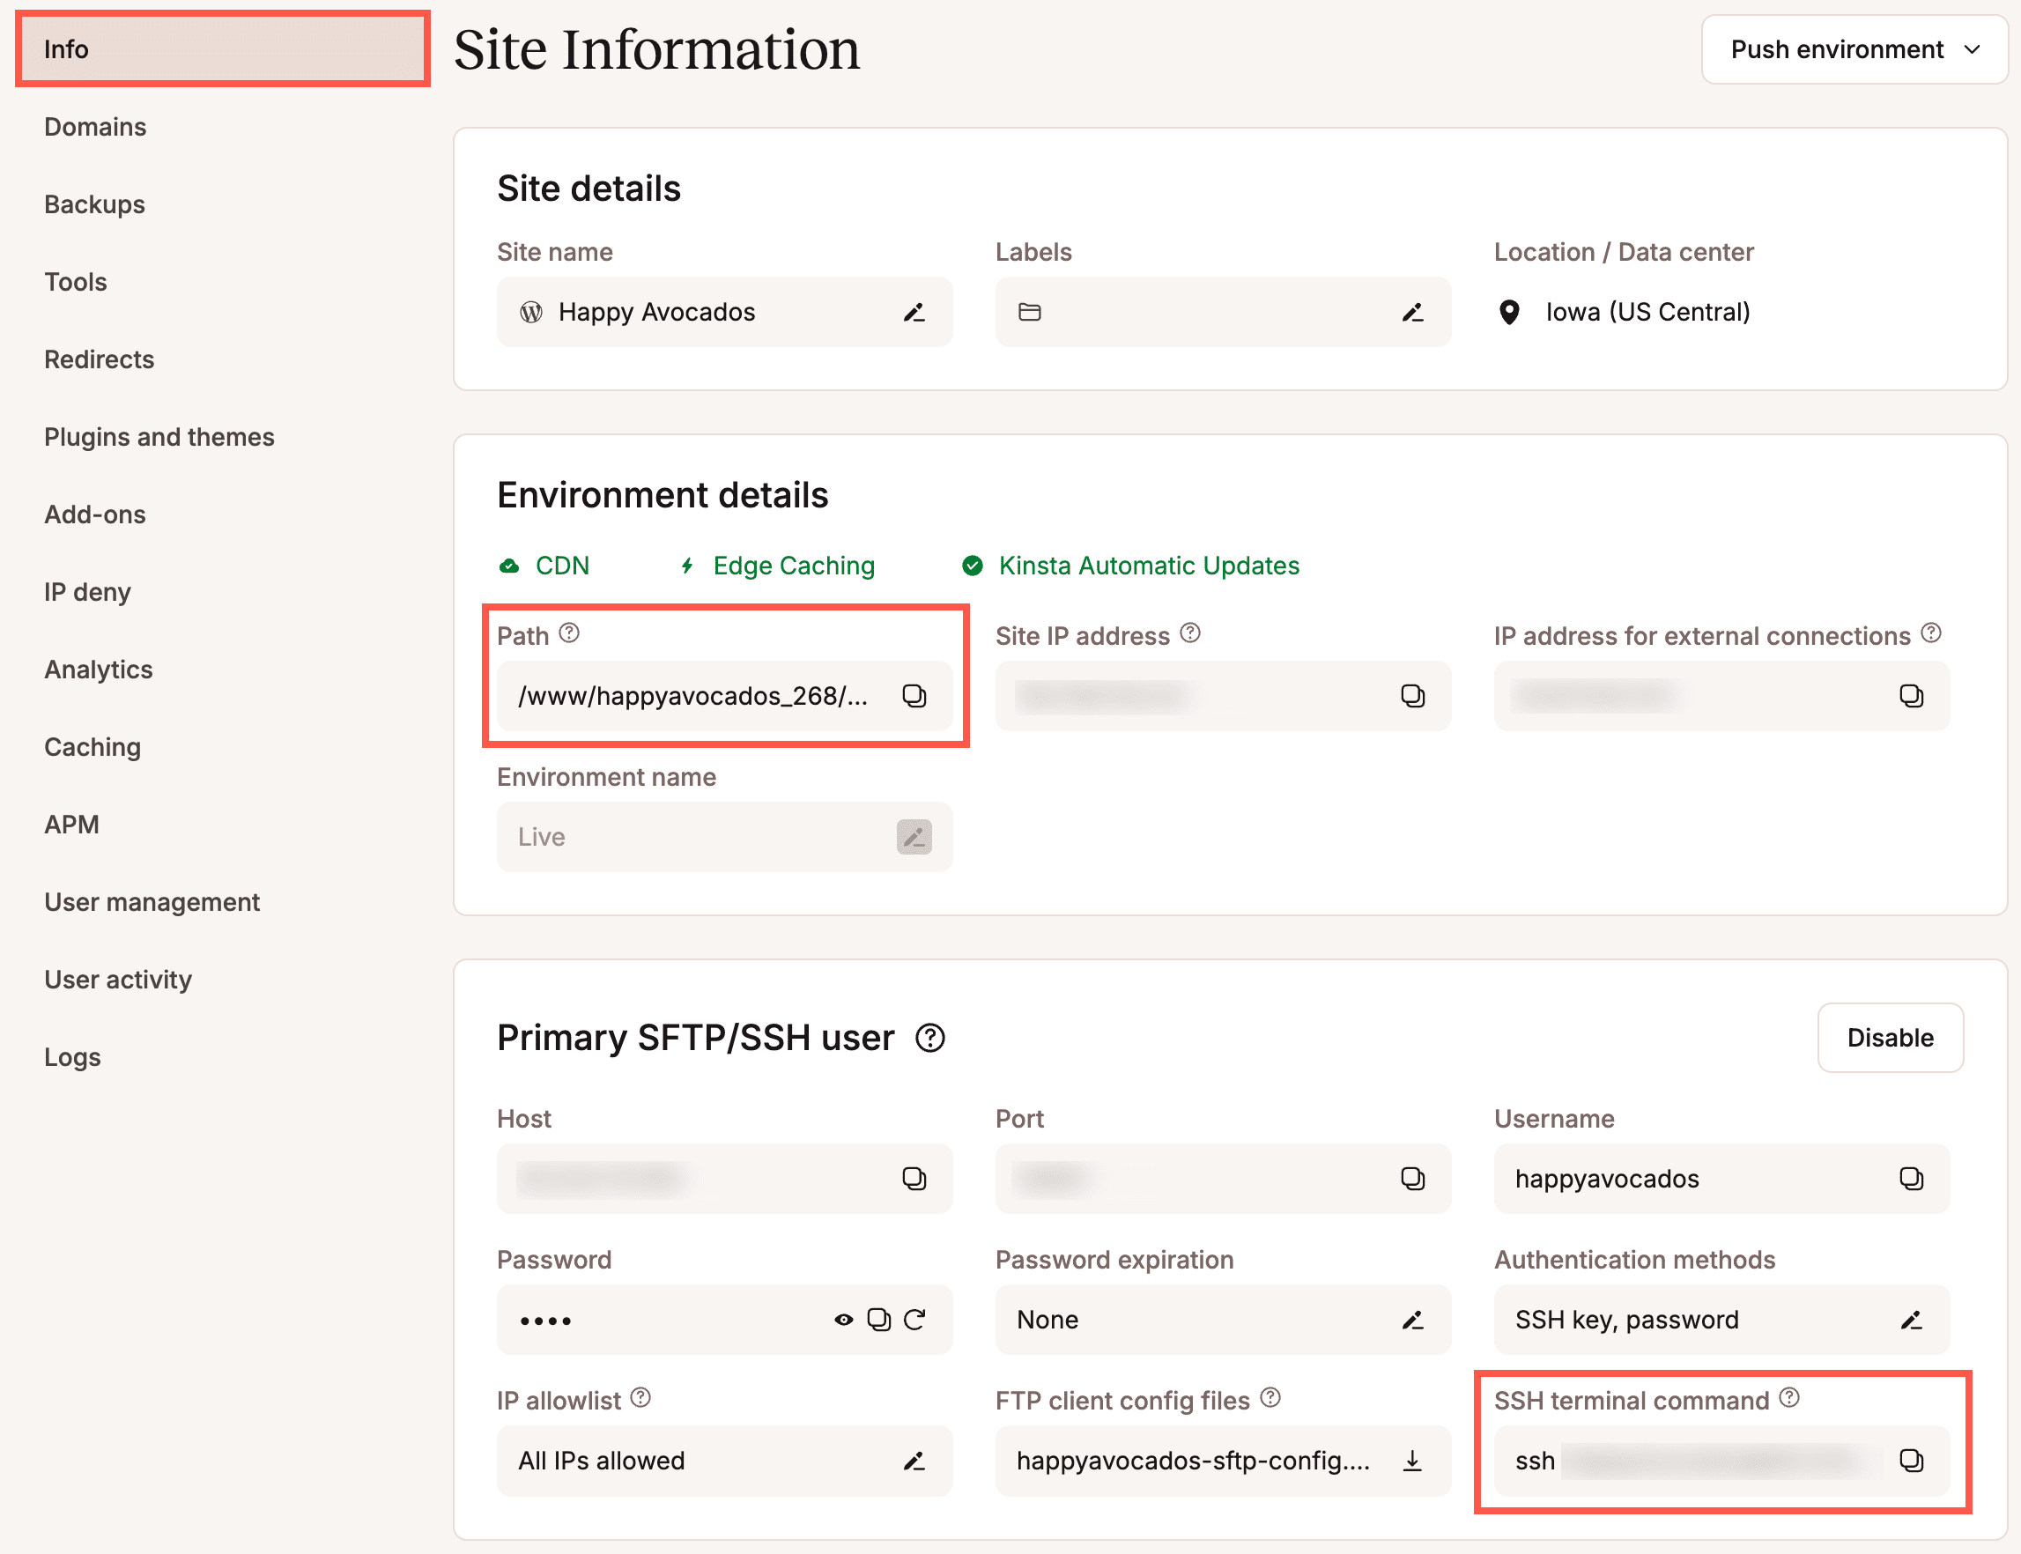
Task: Open the Backups section
Action: point(94,203)
